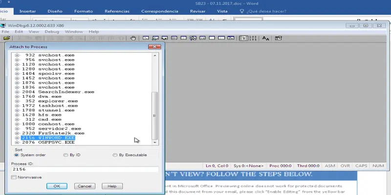The height and width of the screenshot is (195, 391).
Task: Switch to Word's Referencias ribbon tab
Action: [x=117, y=11]
